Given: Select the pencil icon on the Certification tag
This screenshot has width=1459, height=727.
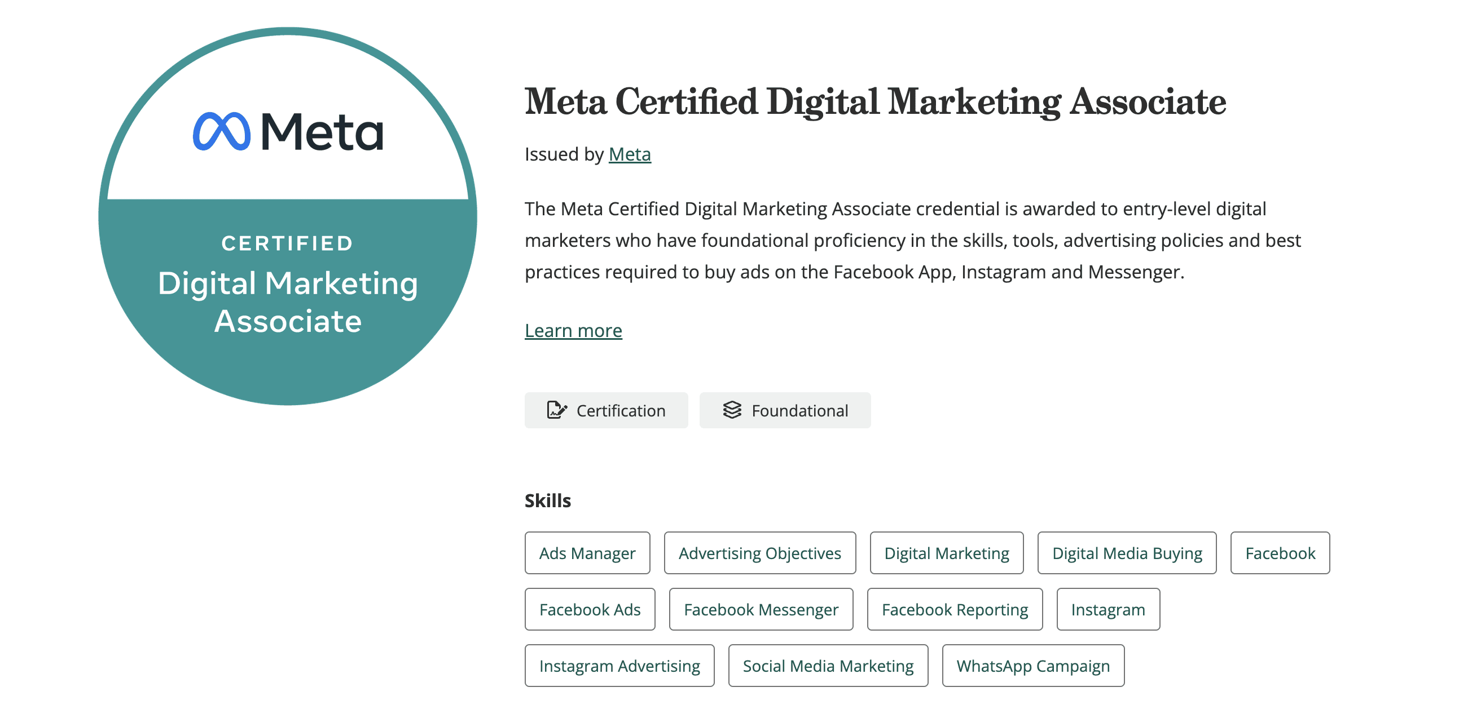Looking at the screenshot, I should point(558,410).
